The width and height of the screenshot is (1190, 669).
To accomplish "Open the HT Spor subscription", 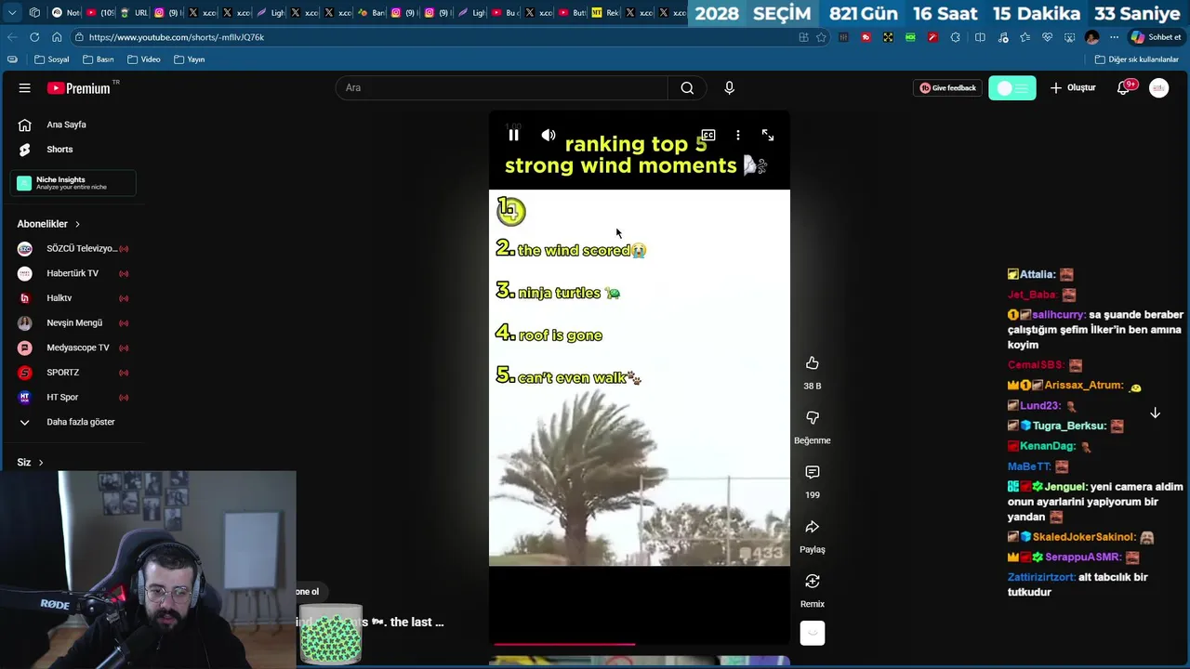I will (73, 398).
